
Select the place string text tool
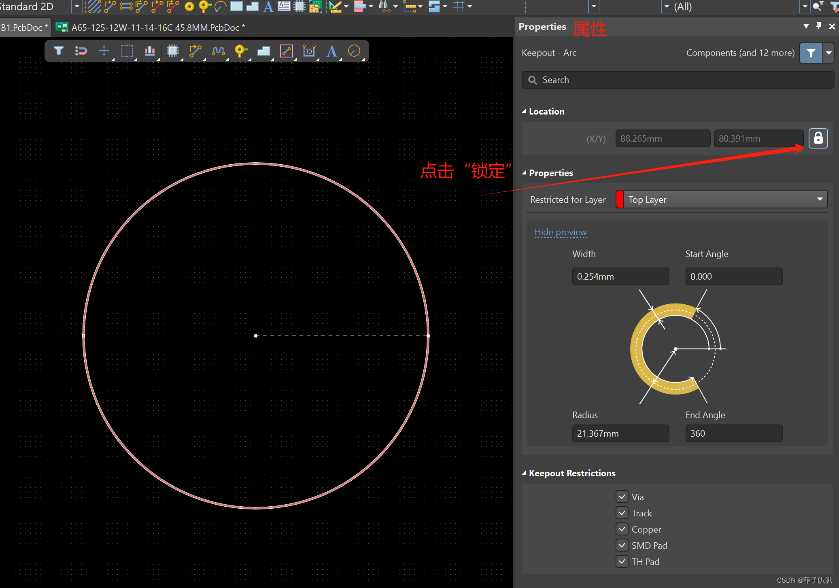tap(332, 51)
